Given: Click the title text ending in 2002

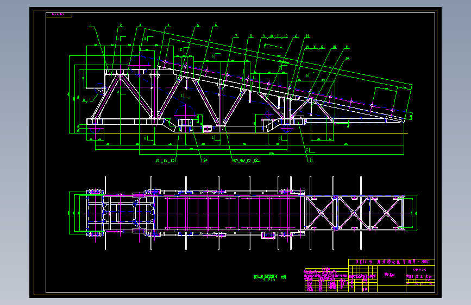Looking at the screenshot, I should [x=392, y=262].
